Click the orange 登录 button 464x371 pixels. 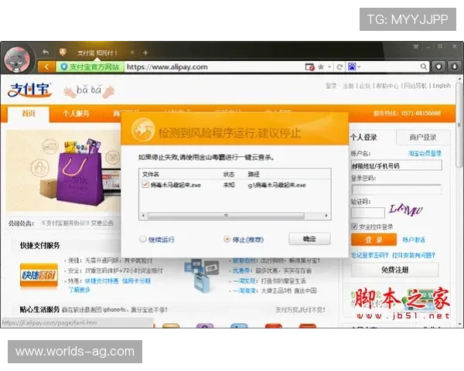pos(374,240)
